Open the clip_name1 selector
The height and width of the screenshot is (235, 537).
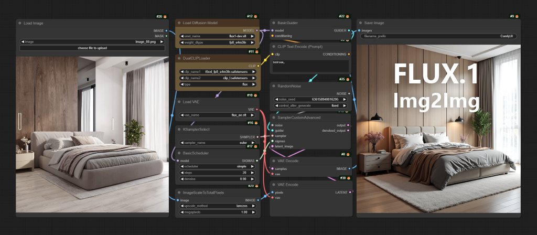point(218,71)
